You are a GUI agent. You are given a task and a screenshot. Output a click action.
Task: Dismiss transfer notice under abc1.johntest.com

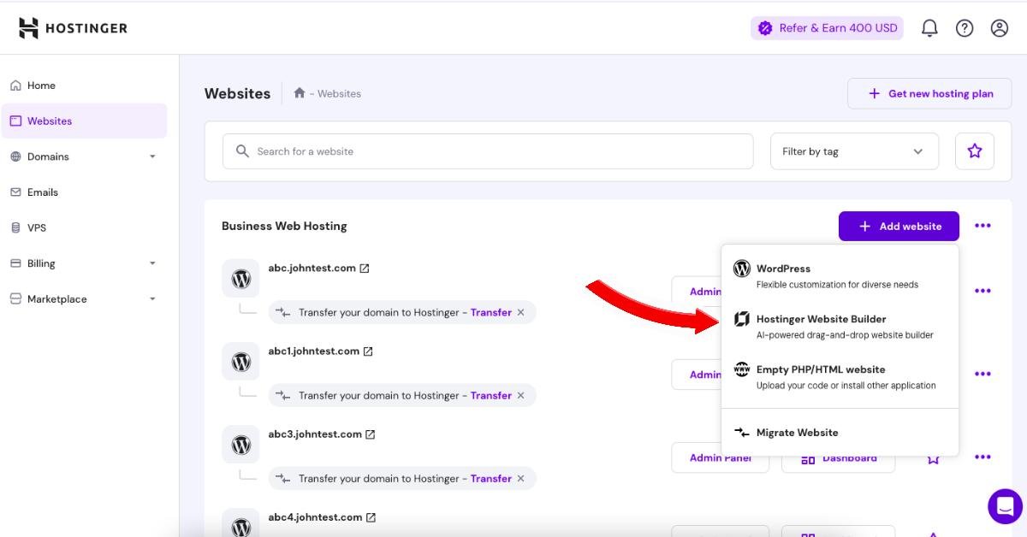click(520, 395)
